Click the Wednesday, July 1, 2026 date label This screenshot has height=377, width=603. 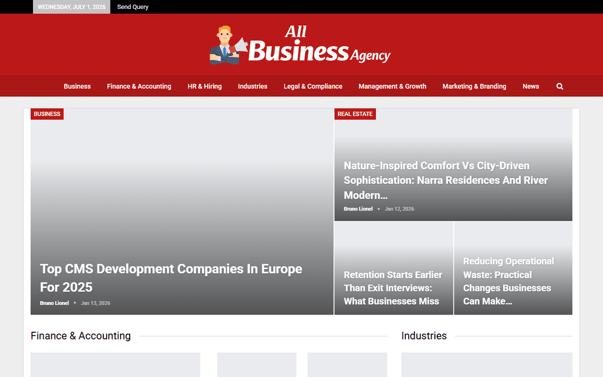pos(71,7)
